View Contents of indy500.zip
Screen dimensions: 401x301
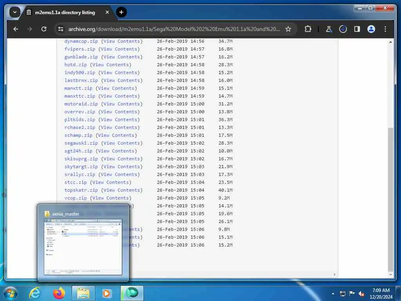[119, 73]
